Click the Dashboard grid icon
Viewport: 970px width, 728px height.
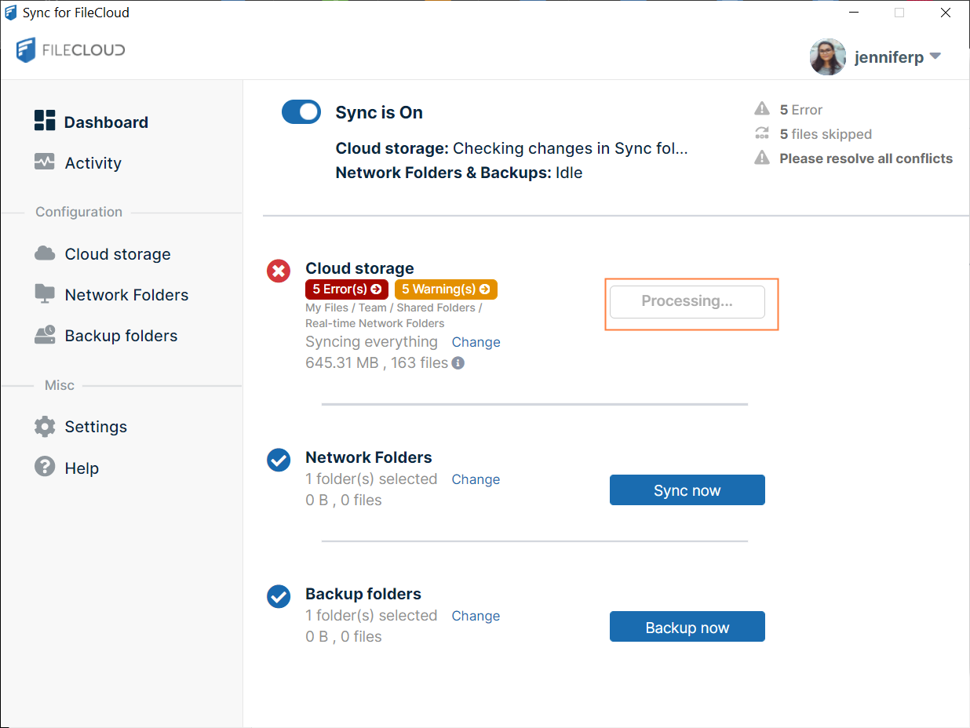45,121
